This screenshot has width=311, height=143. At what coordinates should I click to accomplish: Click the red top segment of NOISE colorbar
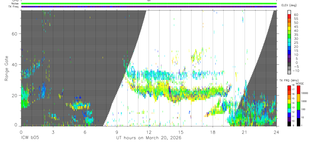point(298,90)
